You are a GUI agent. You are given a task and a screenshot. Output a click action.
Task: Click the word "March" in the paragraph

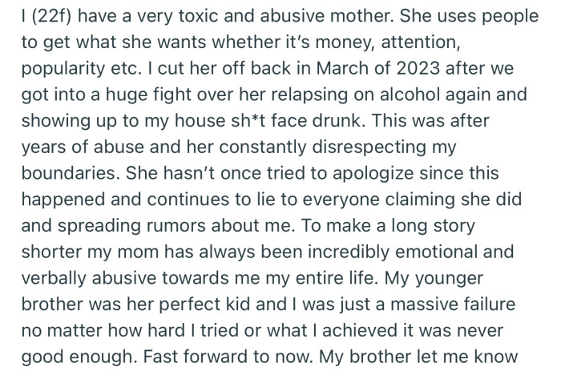342,68
